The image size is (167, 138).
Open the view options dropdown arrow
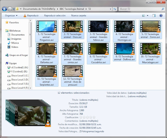[147, 16]
